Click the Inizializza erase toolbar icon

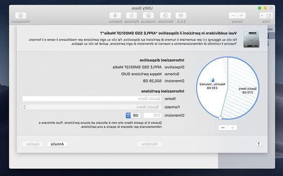coord(148,16)
